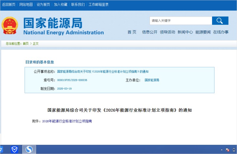Click National Energy Administration English title
Viewport: 237px width, 154px height.
[64, 33]
